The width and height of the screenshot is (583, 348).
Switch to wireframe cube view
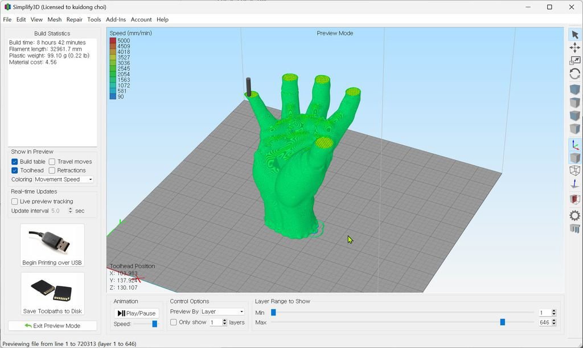pyautogui.click(x=574, y=171)
